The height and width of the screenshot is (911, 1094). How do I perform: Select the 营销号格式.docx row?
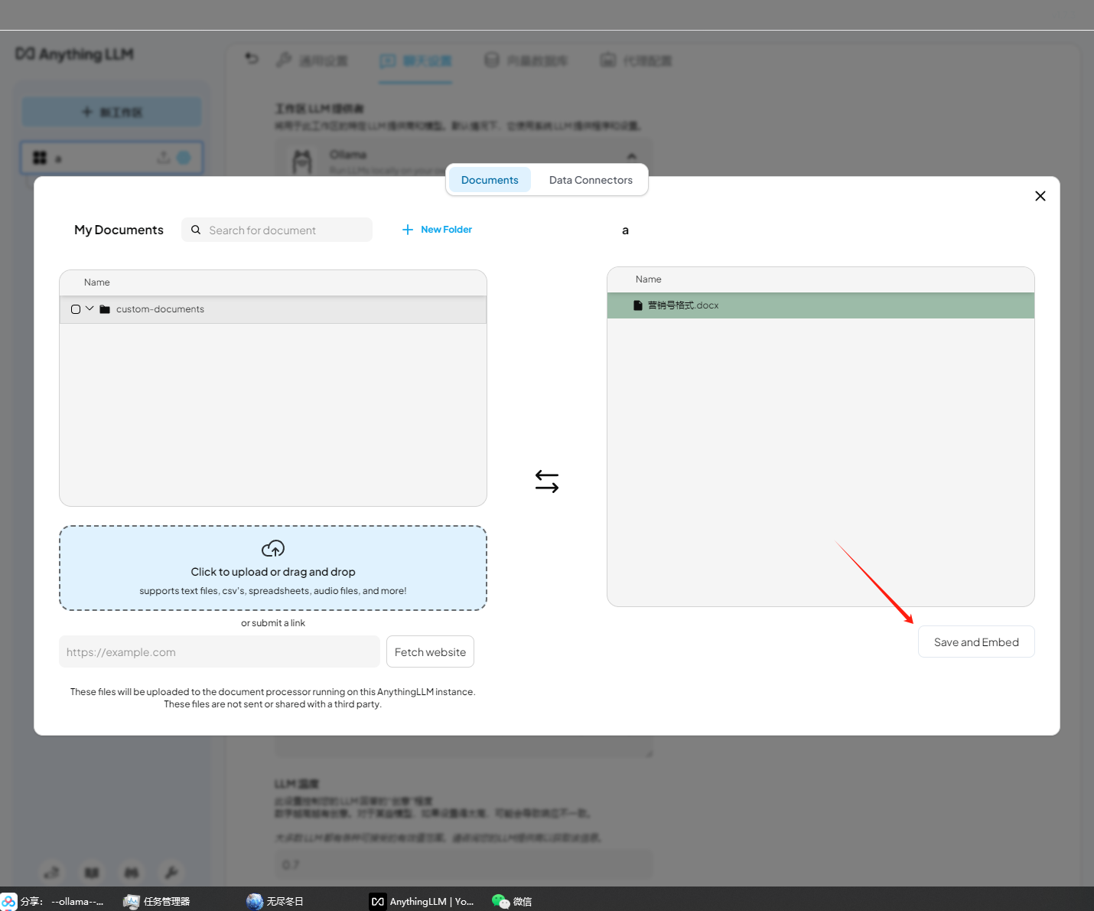[820, 305]
